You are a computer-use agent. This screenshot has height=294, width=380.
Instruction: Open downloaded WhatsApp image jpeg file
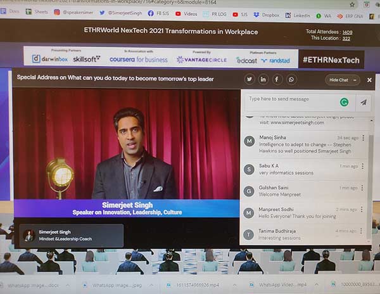(113, 286)
